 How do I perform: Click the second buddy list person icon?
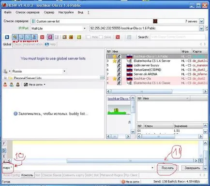pos(12,85)
